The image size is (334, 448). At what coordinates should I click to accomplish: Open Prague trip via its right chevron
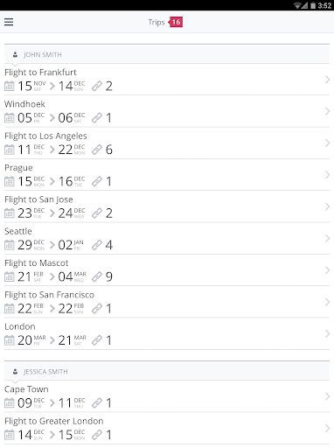tap(327, 175)
